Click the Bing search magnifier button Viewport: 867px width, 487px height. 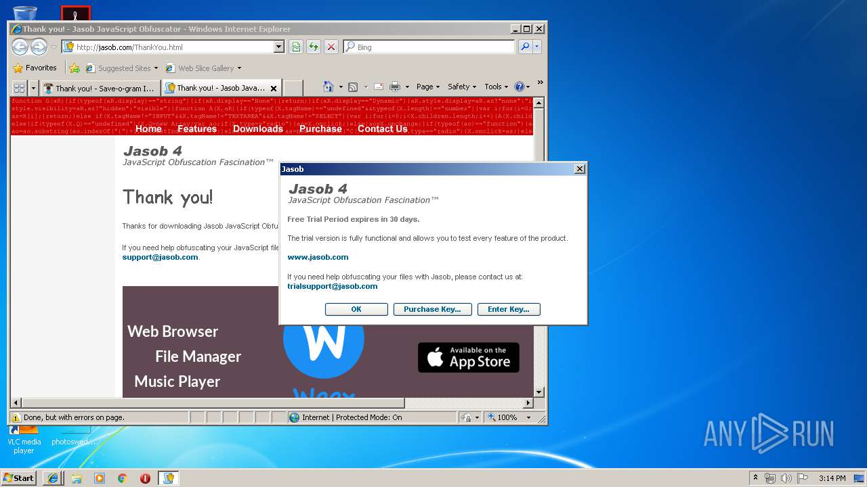coord(525,47)
